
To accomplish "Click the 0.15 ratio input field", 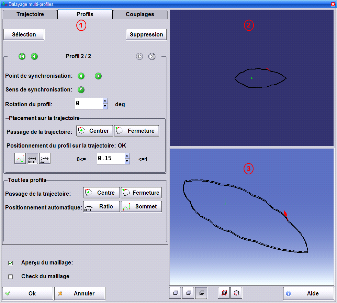I will pyautogui.click(x=110, y=159).
